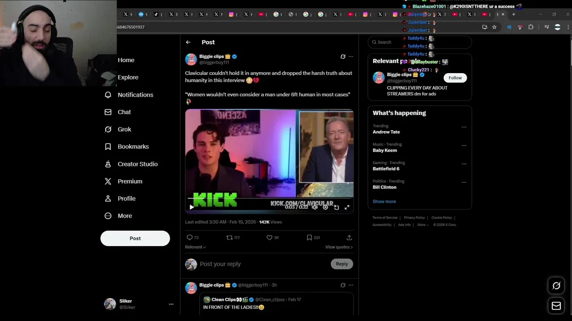Click the Post your reply field
Viewport: 572px width, 321px height.
point(264,264)
